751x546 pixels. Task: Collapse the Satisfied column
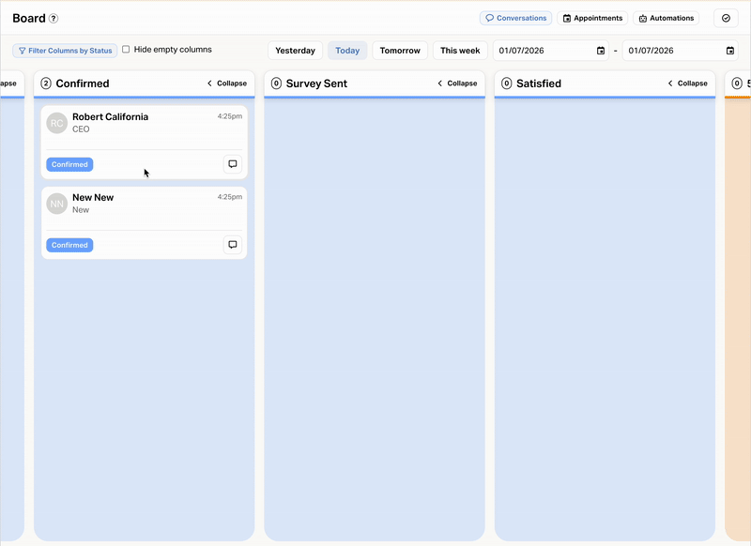click(687, 83)
